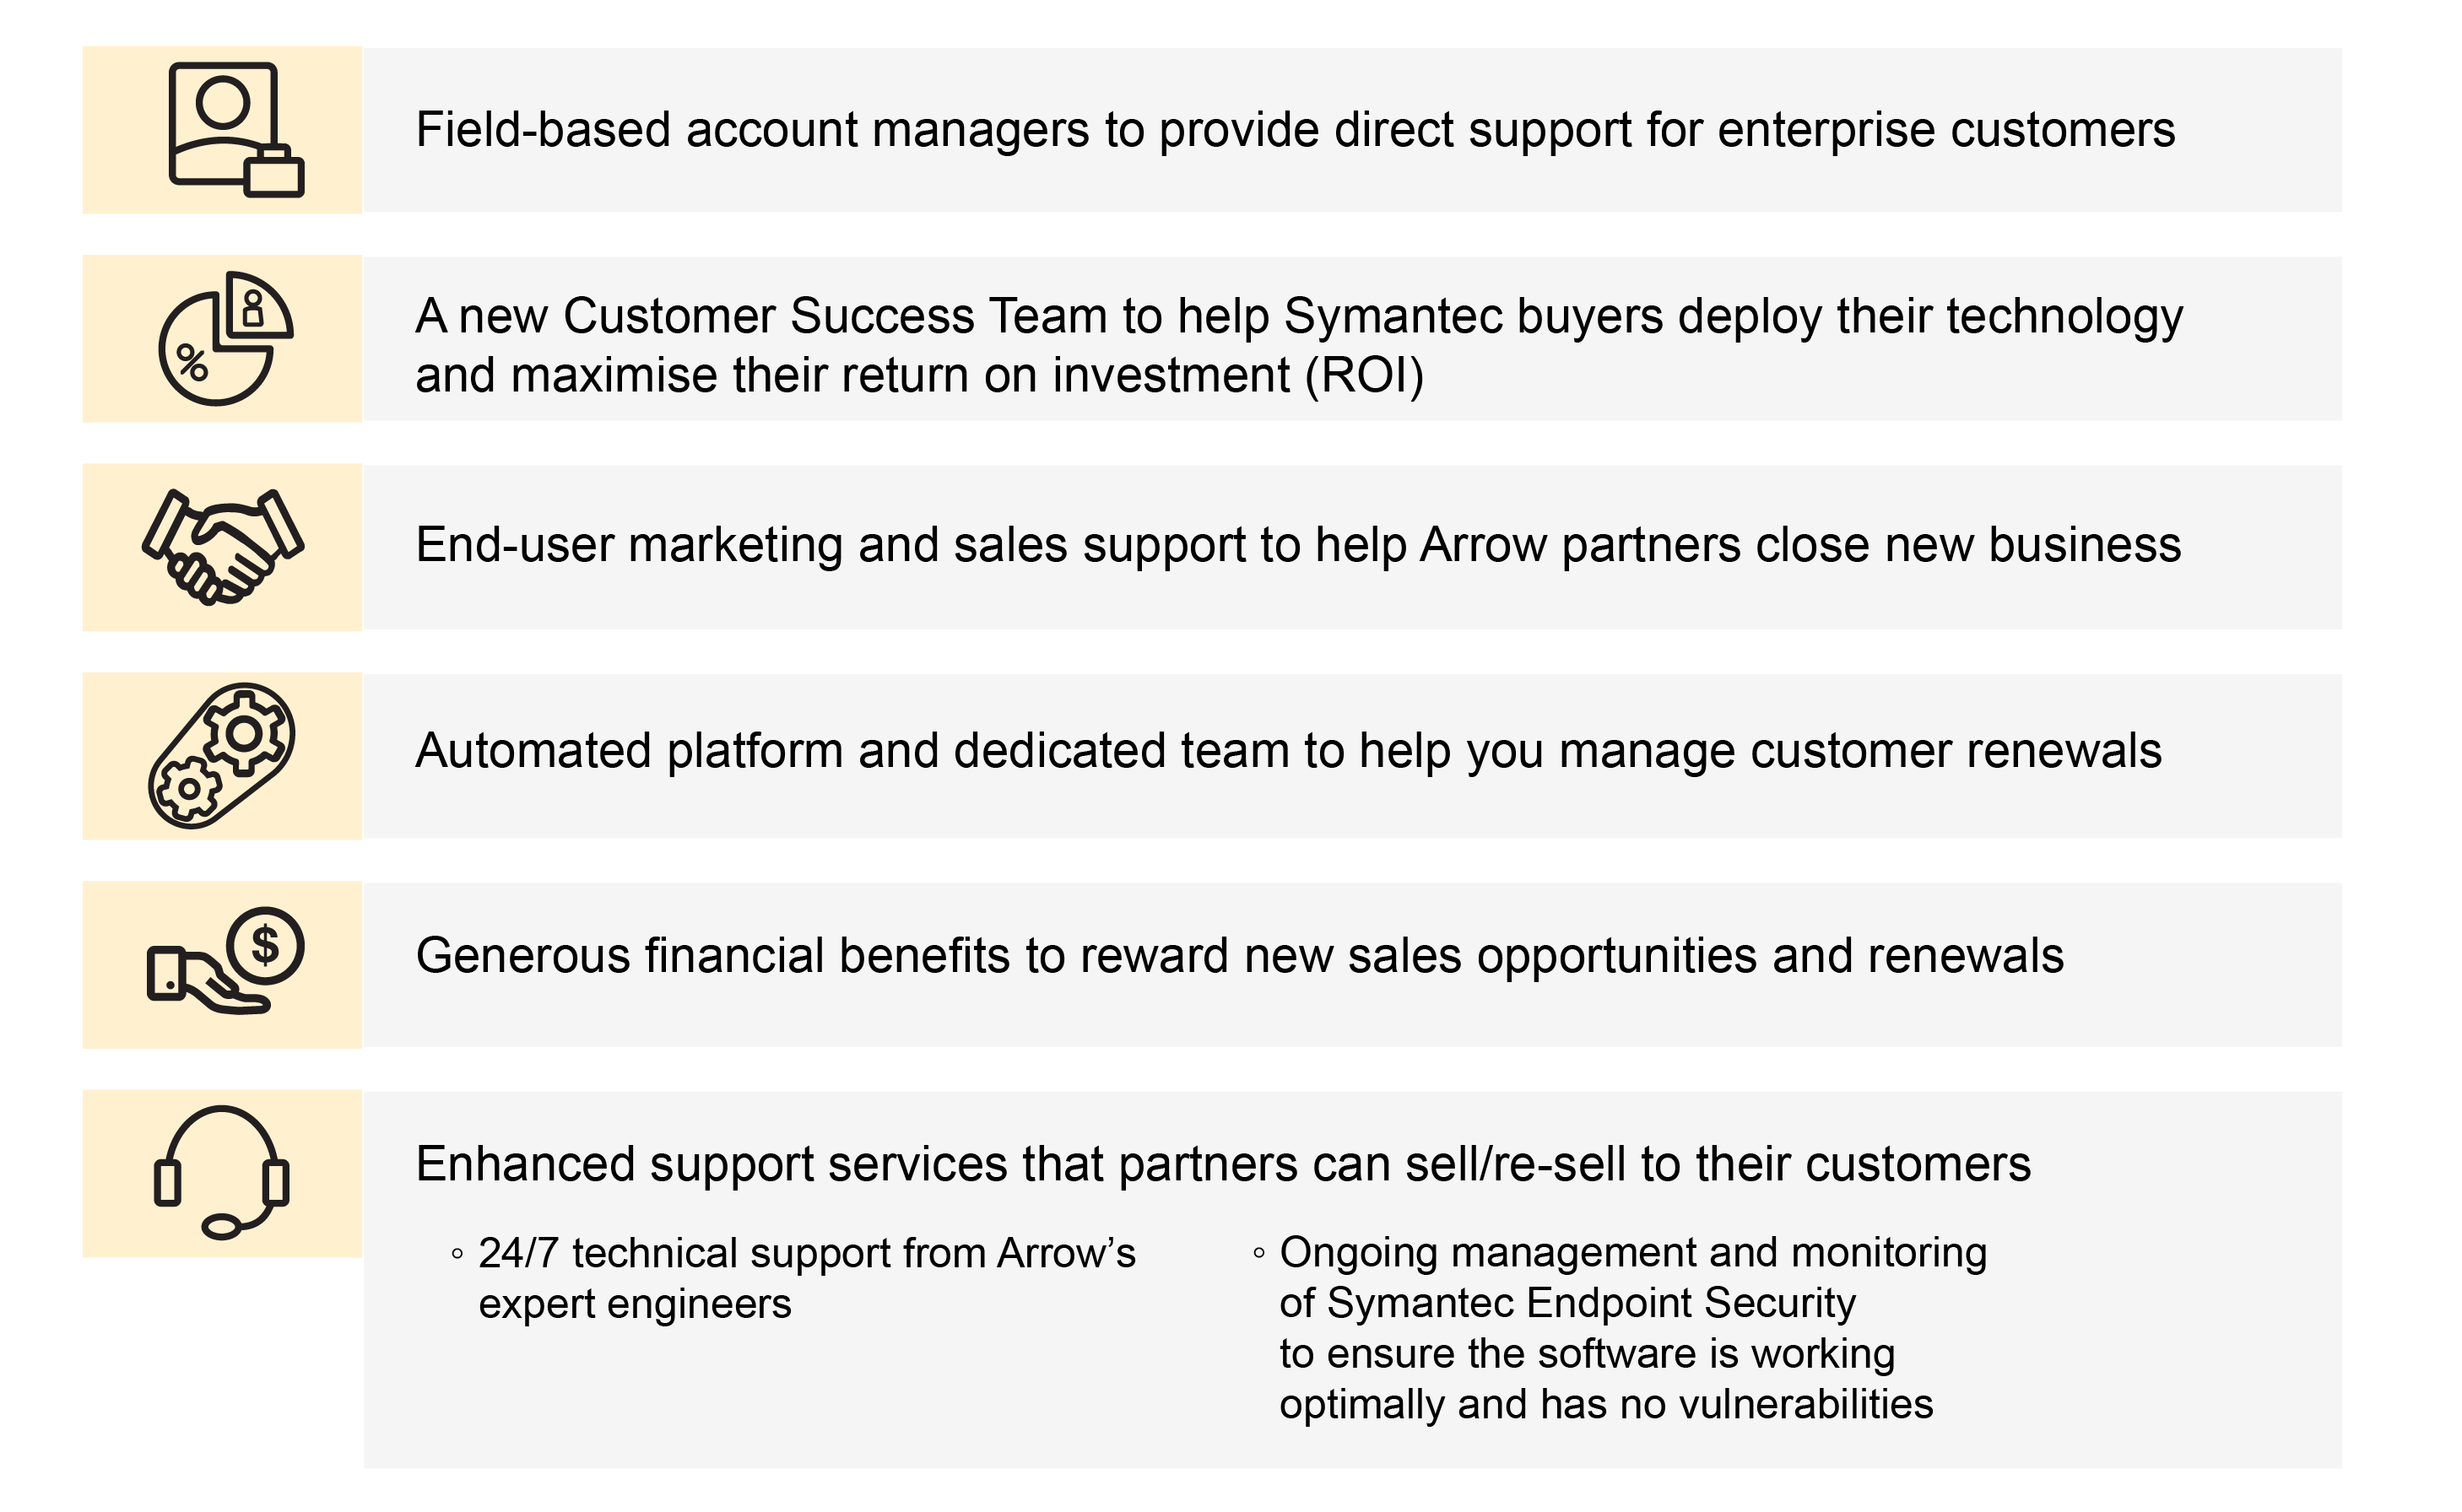
Task: Select the headset support icon
Action: point(222,1172)
